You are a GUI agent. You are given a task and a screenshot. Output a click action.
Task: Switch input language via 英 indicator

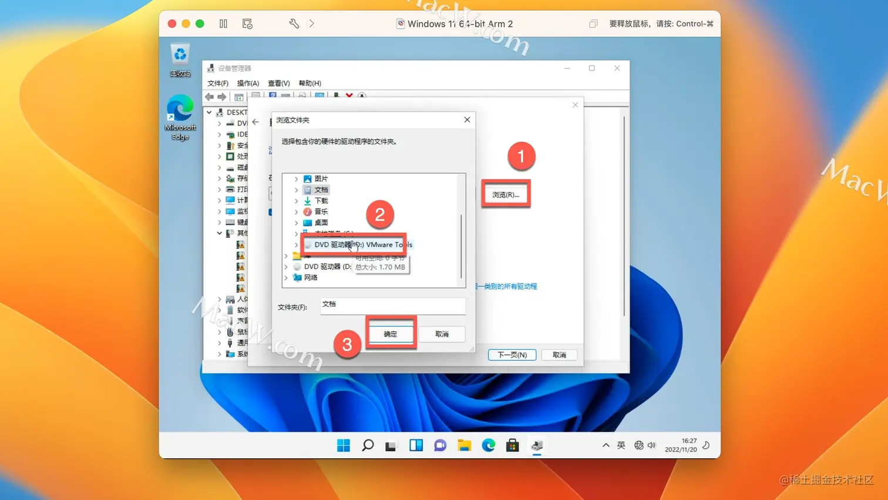621,445
